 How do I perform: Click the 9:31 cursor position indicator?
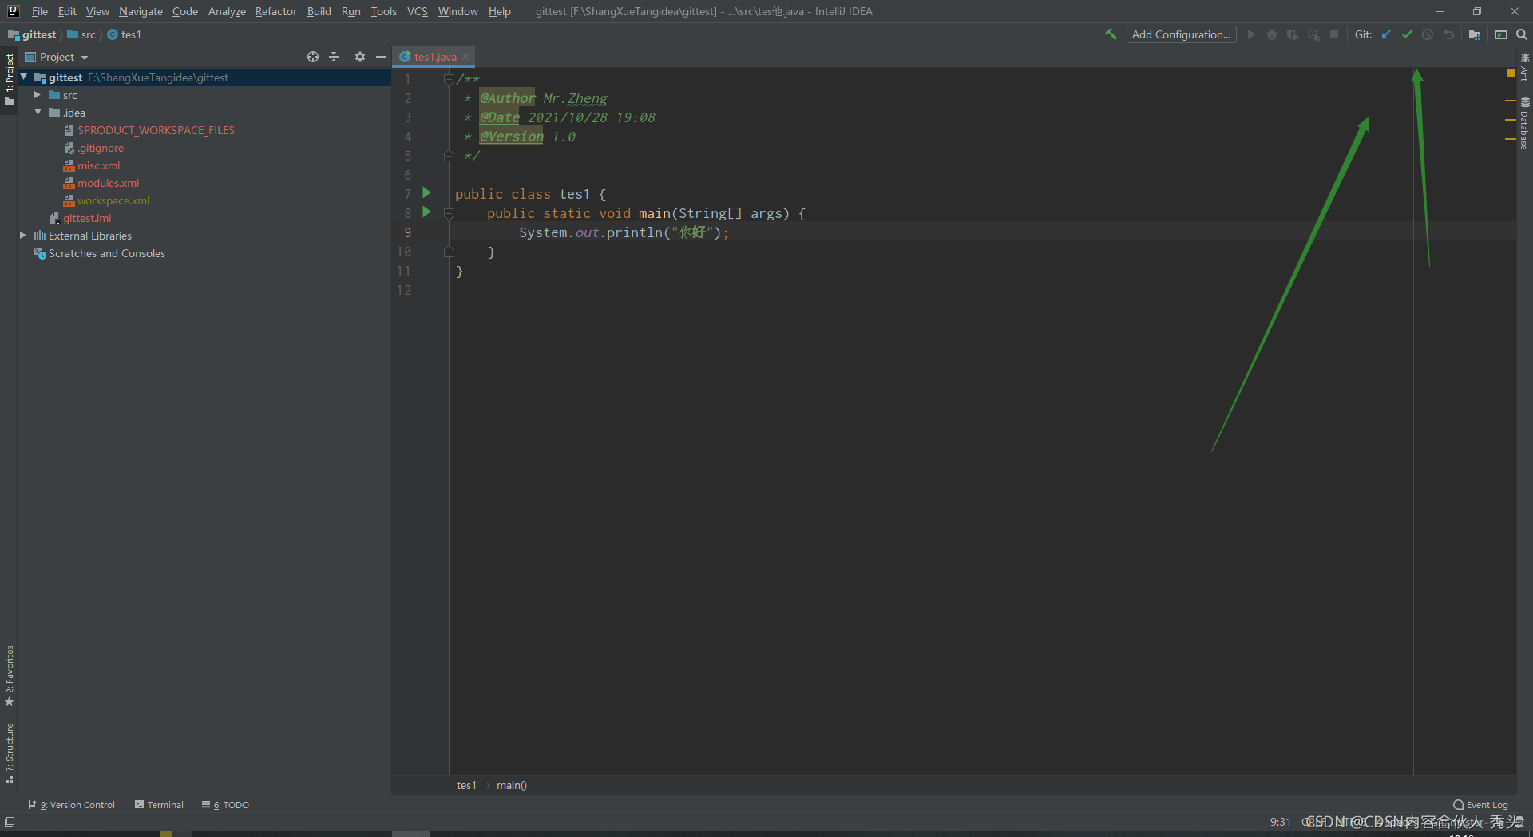click(x=1280, y=822)
